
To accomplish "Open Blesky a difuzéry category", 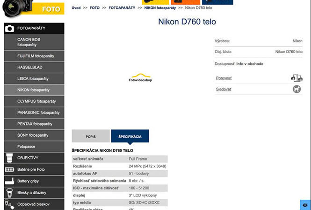I will point(34,193).
